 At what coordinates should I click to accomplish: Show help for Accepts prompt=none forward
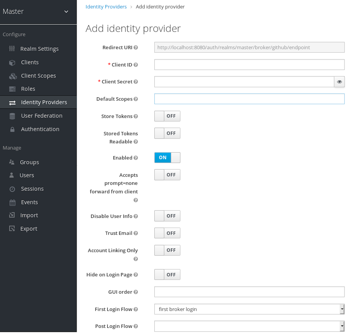click(136, 200)
